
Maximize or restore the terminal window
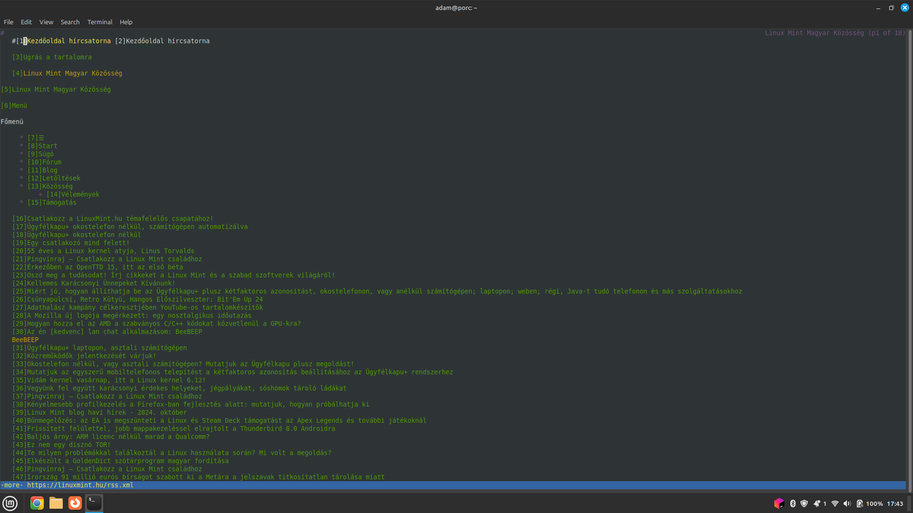point(891,8)
